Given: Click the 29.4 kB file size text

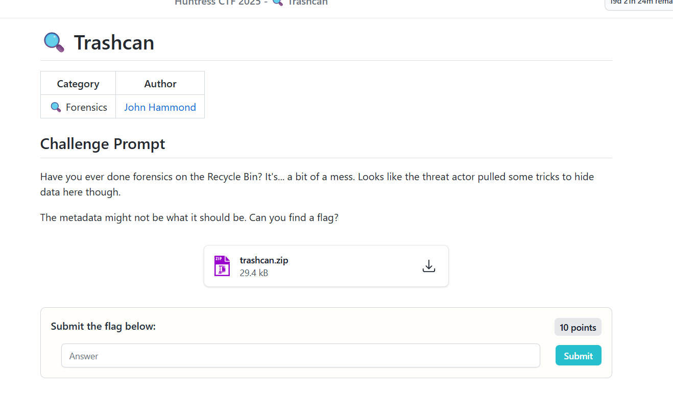Looking at the screenshot, I should (x=254, y=273).
